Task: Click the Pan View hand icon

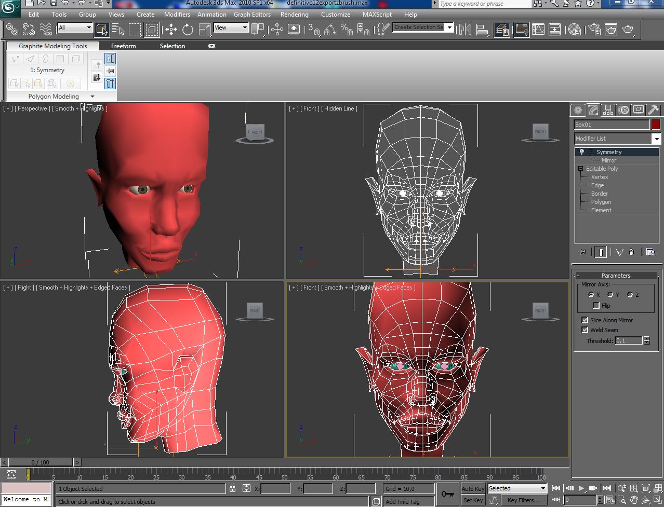Action: 634,500
